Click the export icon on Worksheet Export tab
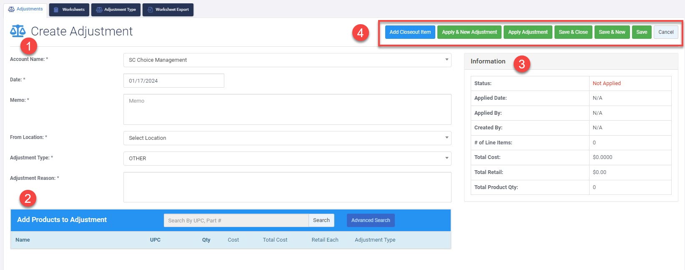 [x=150, y=10]
